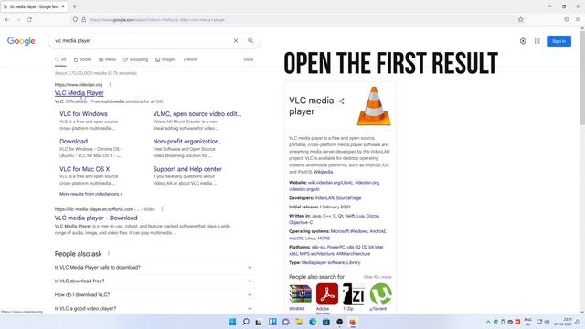Click the shield tracking protection icon
Screen dimensions: 585x329
[x=75, y=20]
